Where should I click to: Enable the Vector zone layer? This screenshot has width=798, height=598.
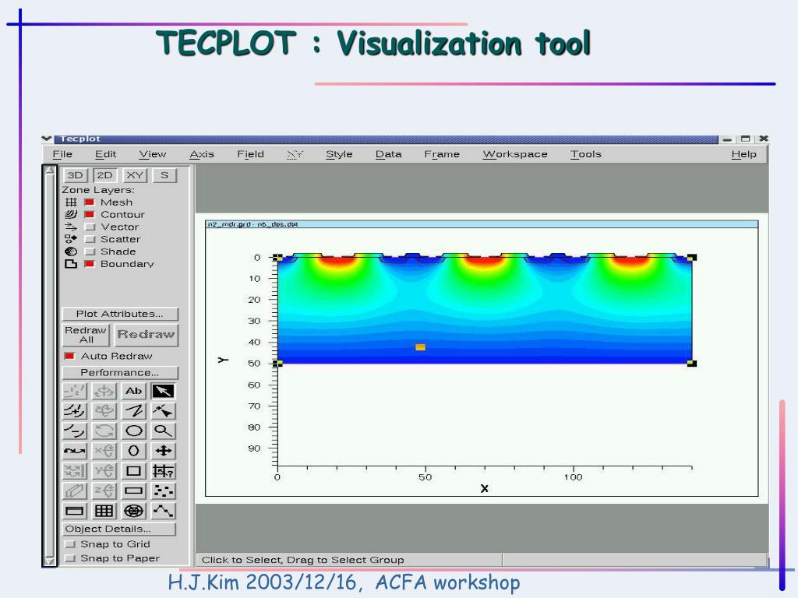90,227
